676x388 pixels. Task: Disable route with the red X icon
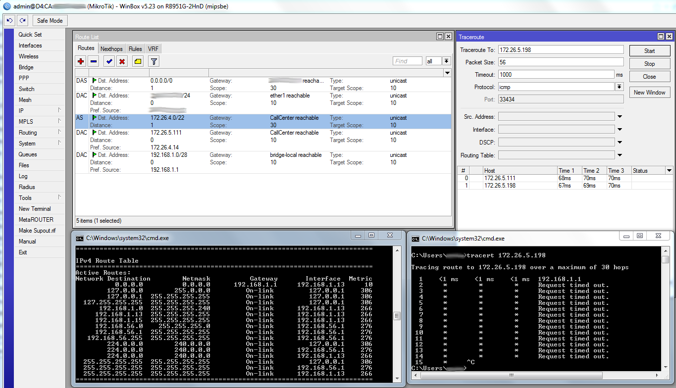coord(122,61)
